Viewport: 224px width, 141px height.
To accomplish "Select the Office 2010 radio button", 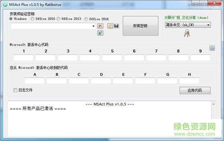I will tap(32, 19).
